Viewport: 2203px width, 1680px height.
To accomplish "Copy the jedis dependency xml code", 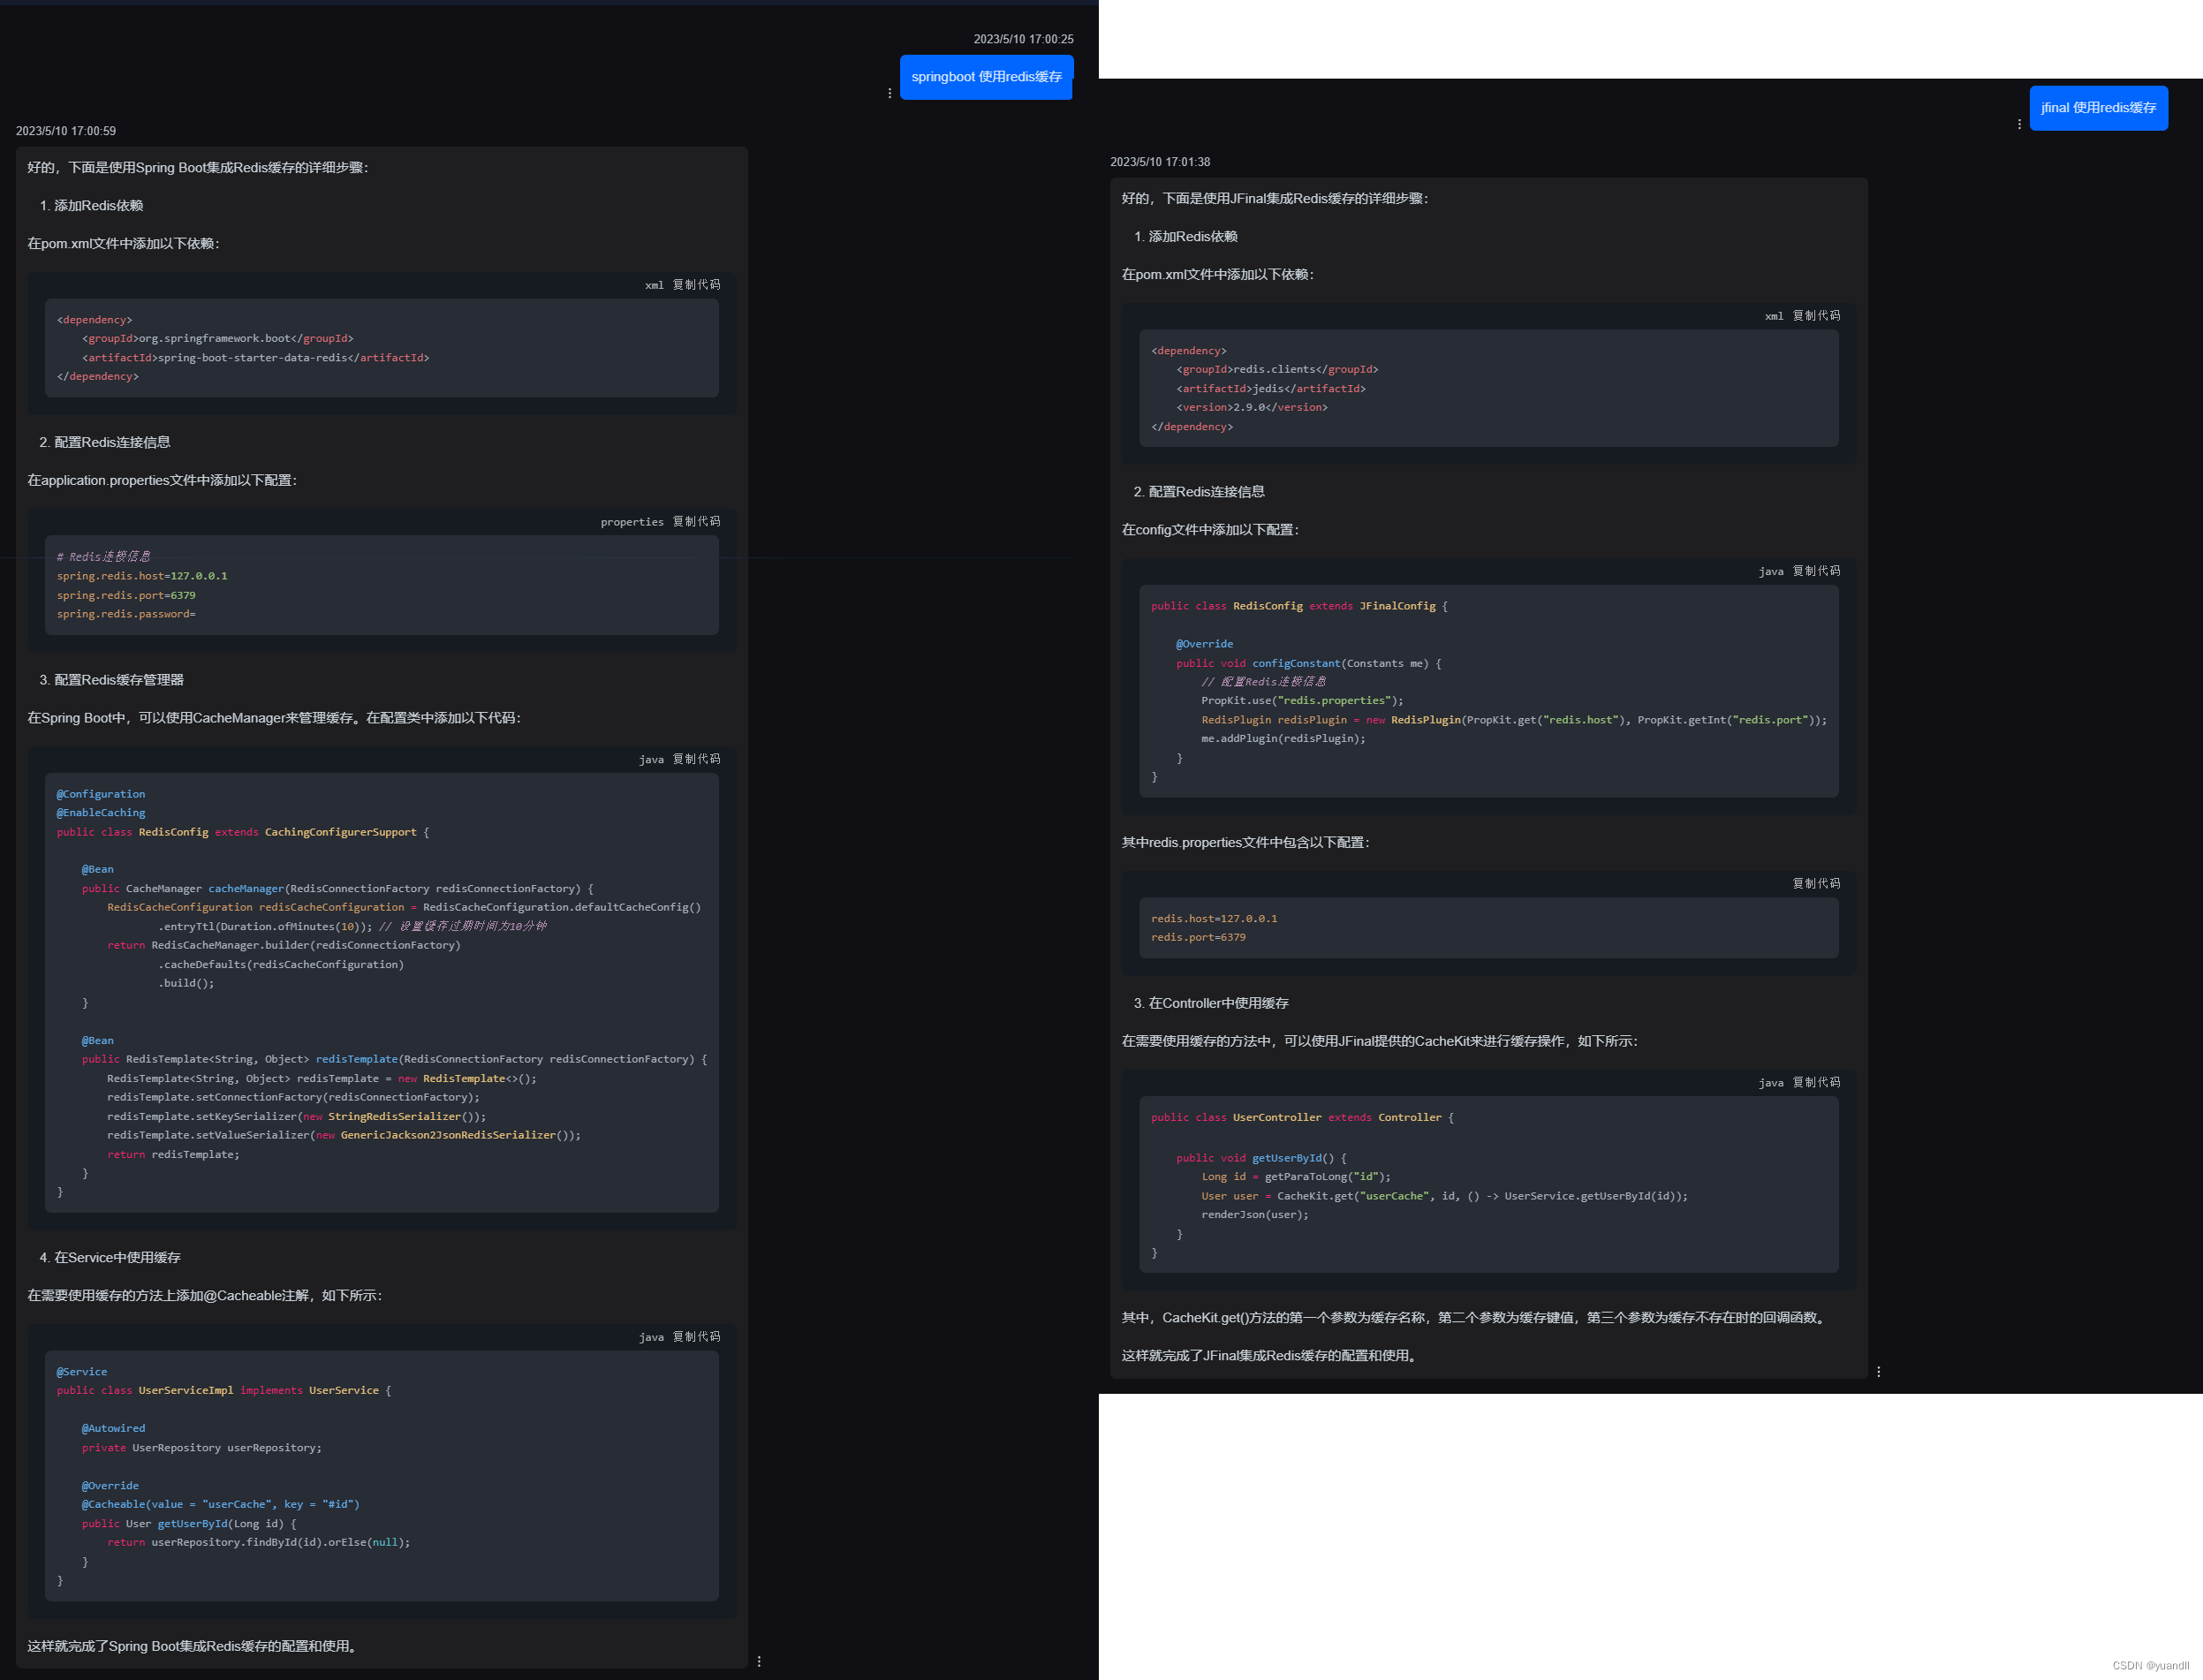I will pos(1816,316).
